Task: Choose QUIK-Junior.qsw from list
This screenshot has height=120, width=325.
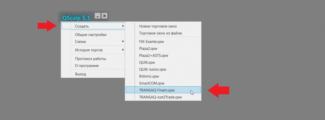Action: (153, 69)
